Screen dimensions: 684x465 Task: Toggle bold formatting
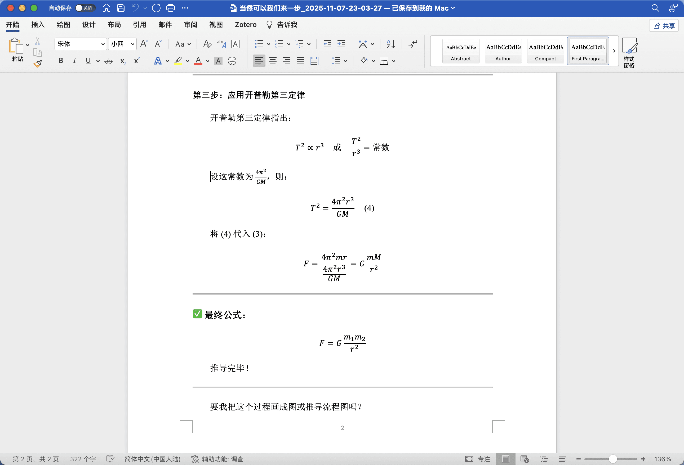pos(61,61)
